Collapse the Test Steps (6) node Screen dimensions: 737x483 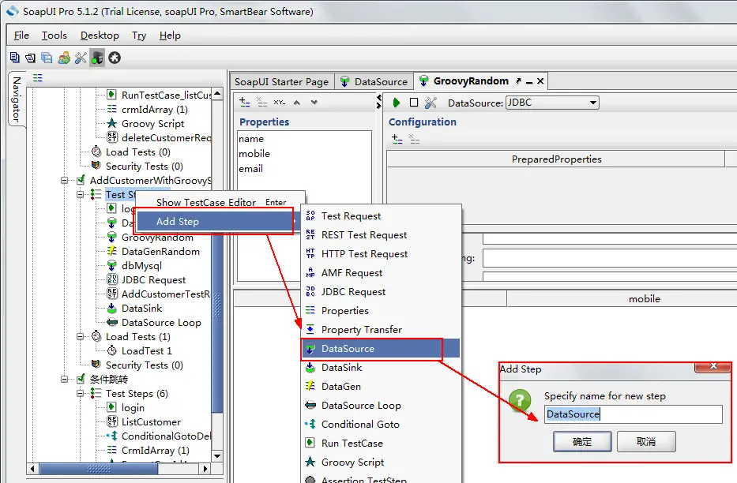[x=81, y=394]
